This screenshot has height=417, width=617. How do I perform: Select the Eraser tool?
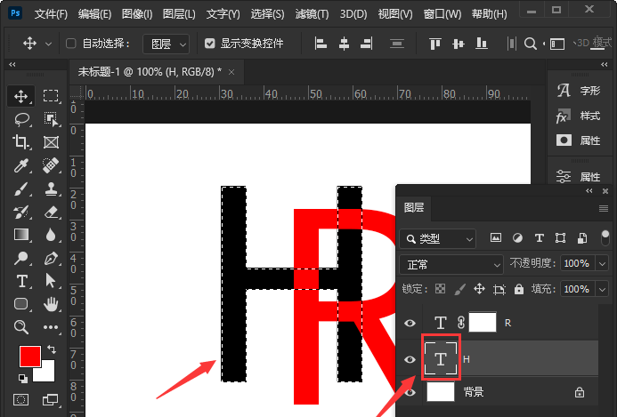tap(51, 213)
